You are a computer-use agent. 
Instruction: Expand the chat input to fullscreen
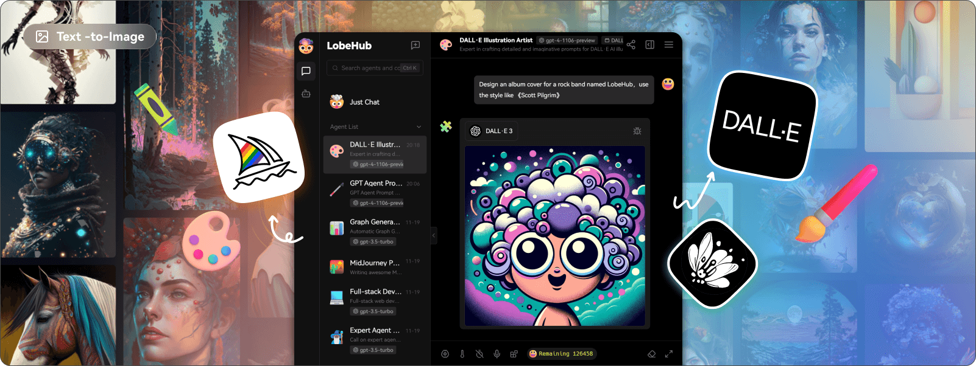coord(668,354)
